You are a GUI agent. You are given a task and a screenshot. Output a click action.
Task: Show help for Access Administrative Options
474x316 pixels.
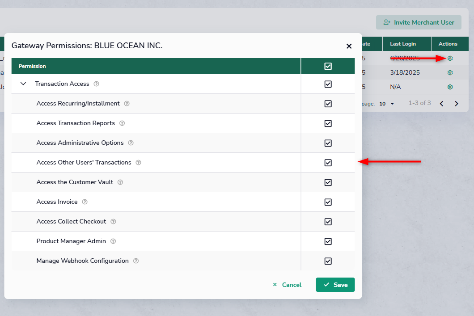pos(131,143)
